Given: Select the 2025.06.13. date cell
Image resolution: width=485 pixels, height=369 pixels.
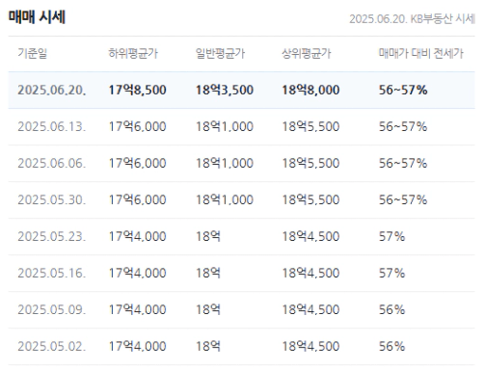Looking at the screenshot, I should (52, 126).
